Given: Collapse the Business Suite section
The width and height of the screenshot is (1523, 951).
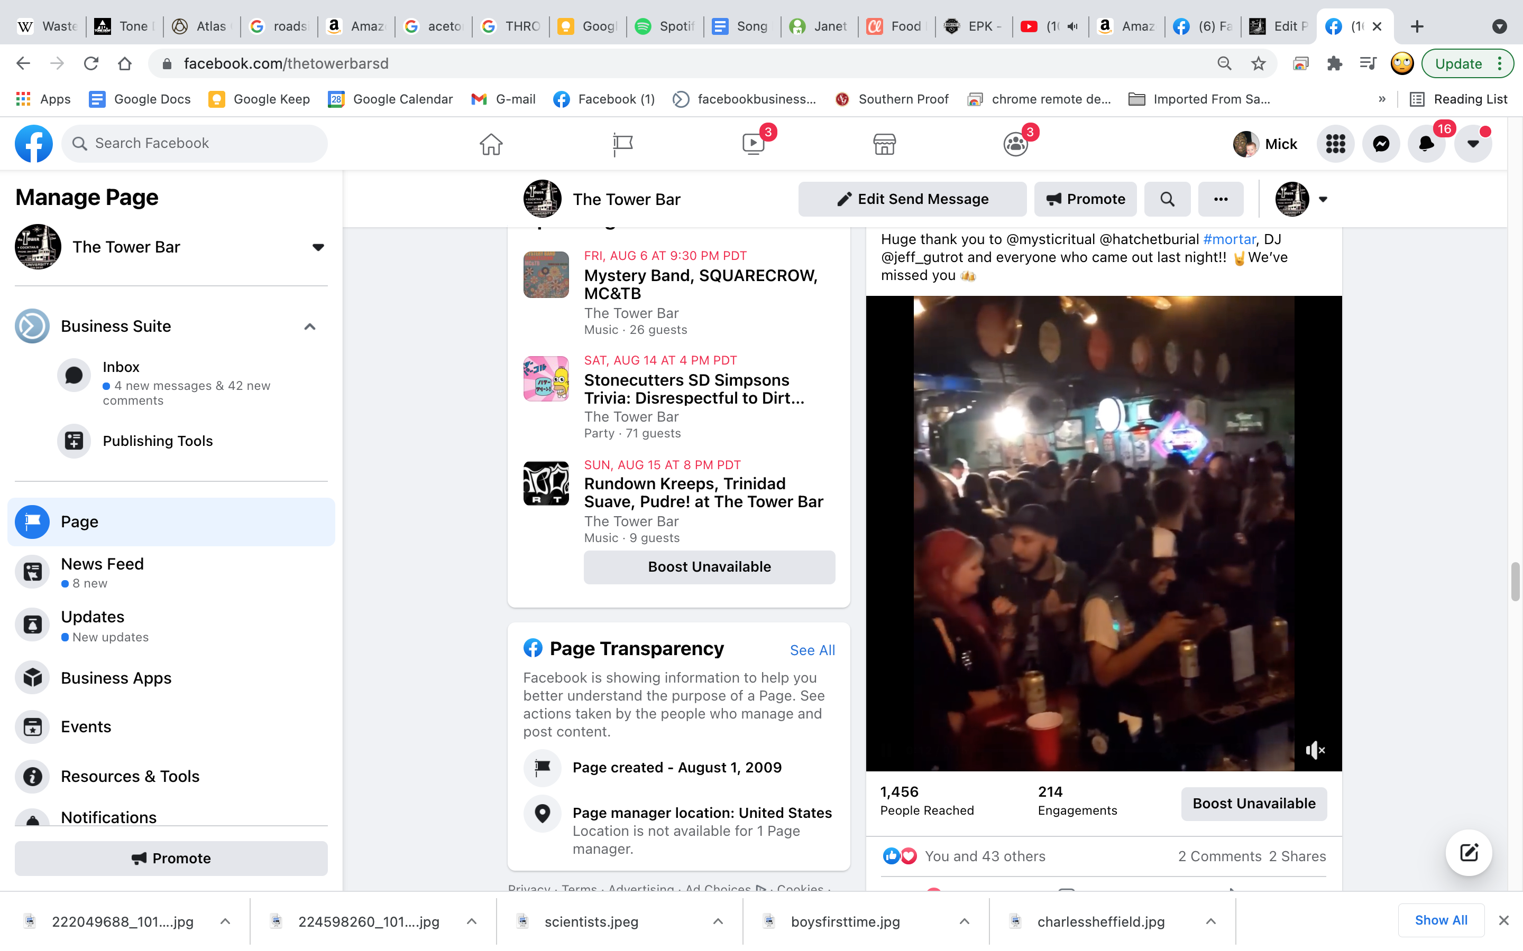Looking at the screenshot, I should coord(310,327).
